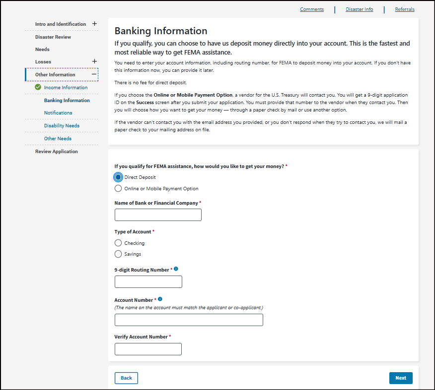Choose Online or Mobile Payment Option
The width and height of the screenshot is (435, 390).
tap(118, 188)
